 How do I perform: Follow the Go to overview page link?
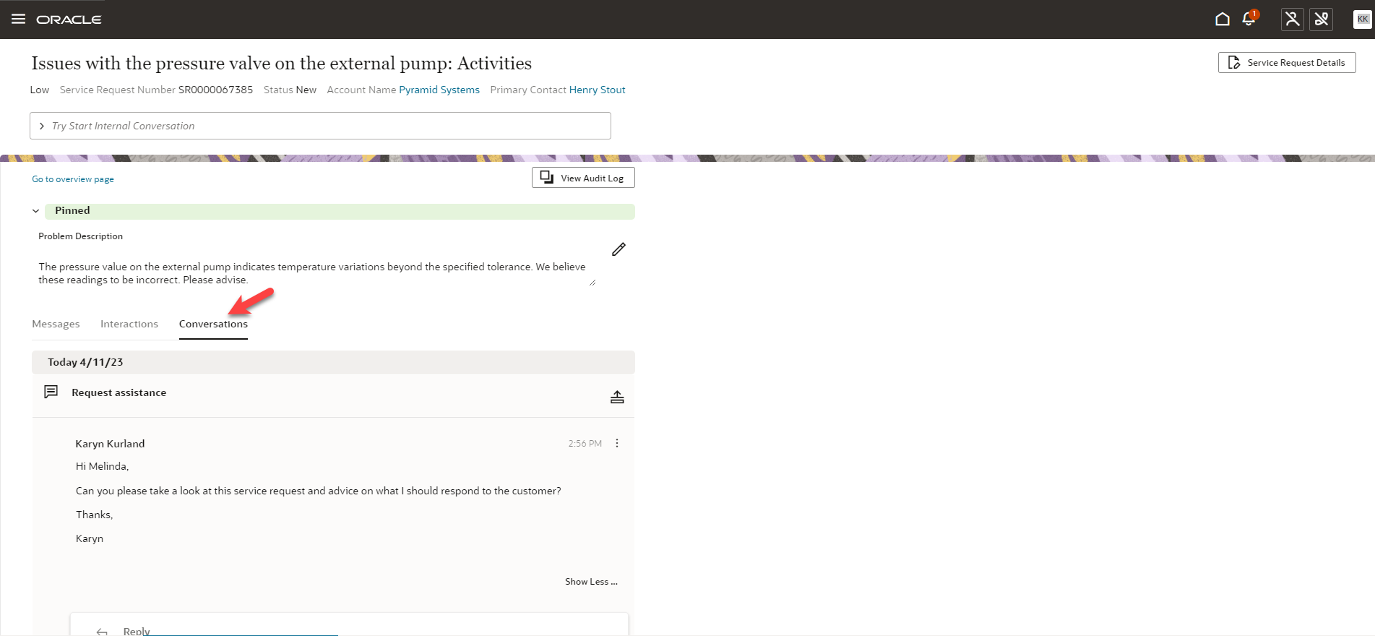(73, 179)
